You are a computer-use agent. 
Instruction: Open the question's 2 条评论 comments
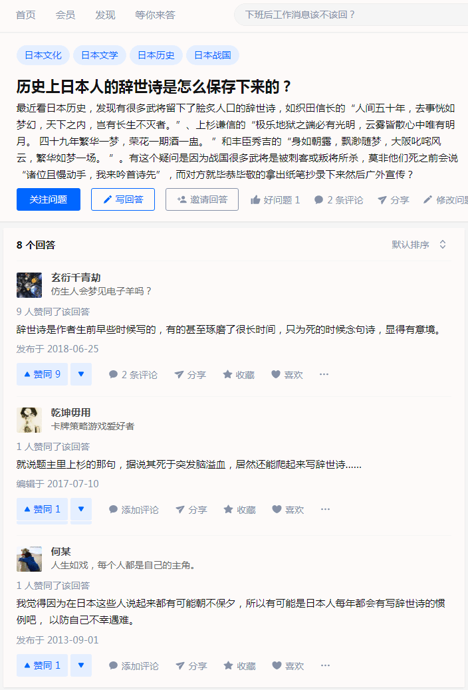tap(338, 200)
